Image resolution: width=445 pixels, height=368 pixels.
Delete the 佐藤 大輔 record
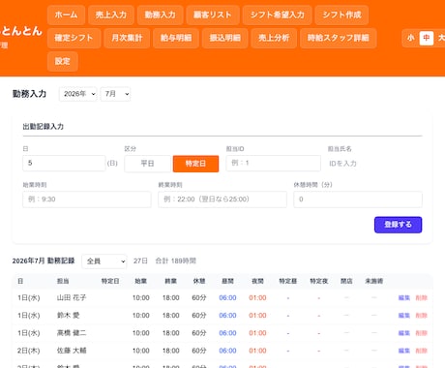click(421, 351)
